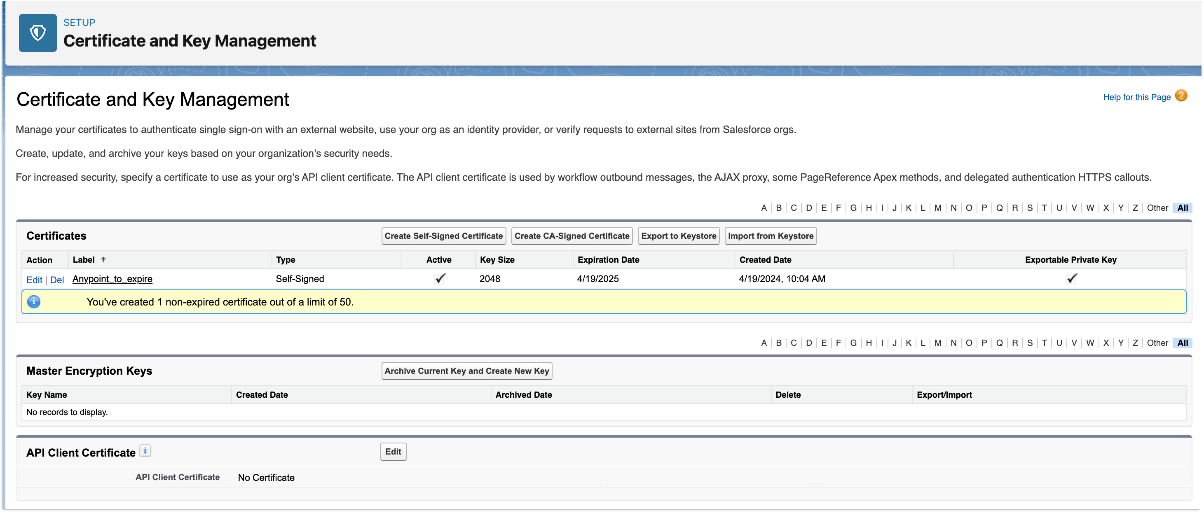Image resolution: width=1204 pixels, height=513 pixels.
Task: Click the No Certificate value
Action: coord(266,478)
